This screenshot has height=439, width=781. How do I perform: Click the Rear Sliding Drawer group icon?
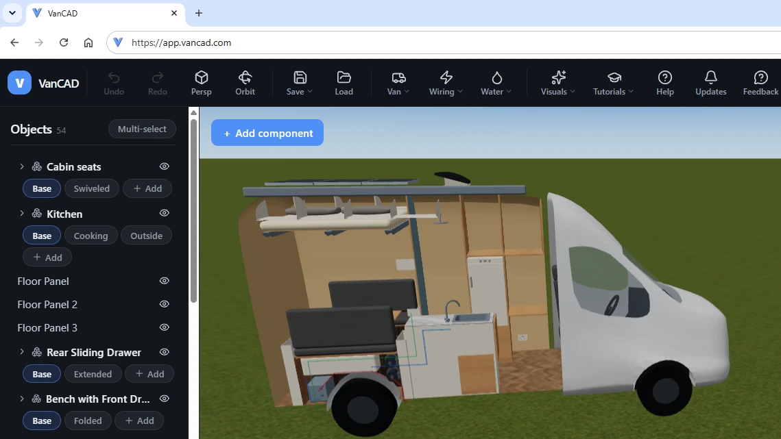[37, 352]
